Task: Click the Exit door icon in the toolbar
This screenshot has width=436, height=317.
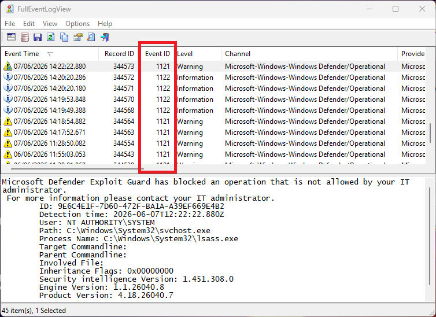Action: coord(105,37)
